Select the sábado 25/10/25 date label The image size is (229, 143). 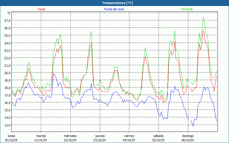158,138
